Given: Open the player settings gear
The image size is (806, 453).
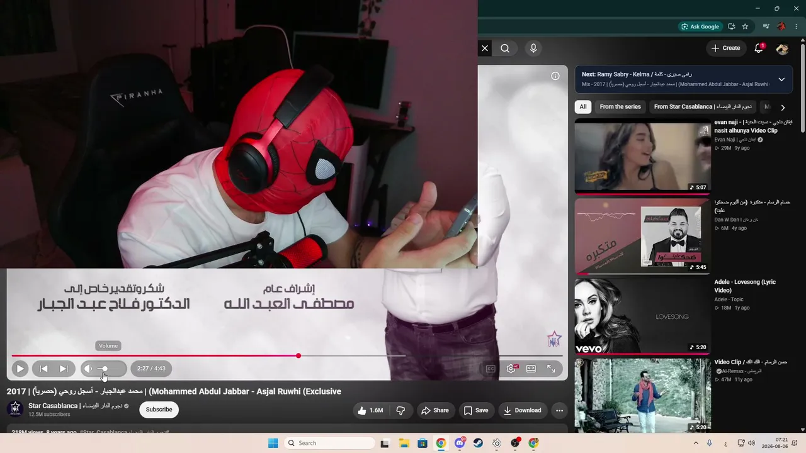Looking at the screenshot, I should point(511,369).
